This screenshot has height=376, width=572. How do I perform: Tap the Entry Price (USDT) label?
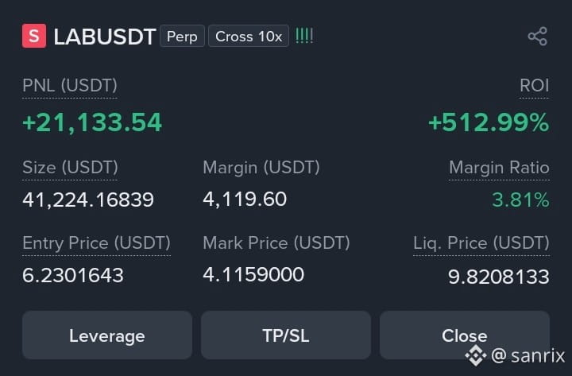coord(96,243)
